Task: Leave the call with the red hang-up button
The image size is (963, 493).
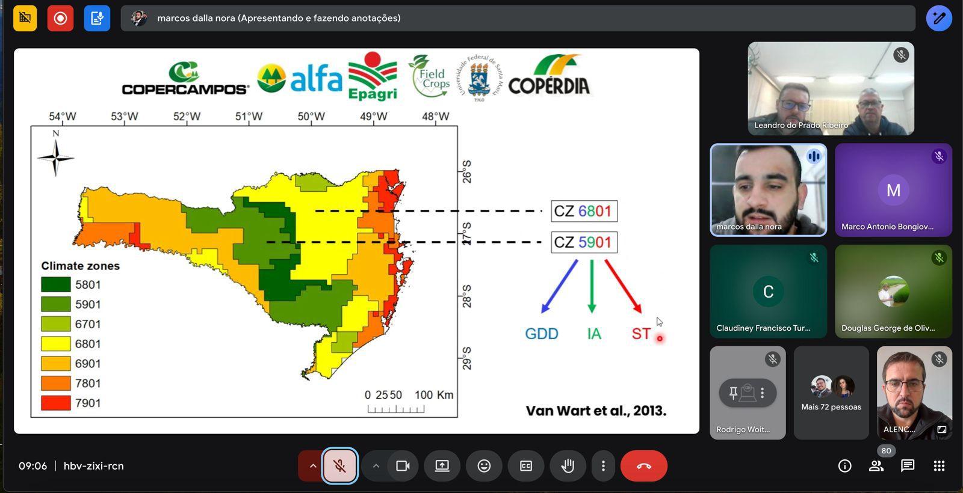Action: (643, 466)
